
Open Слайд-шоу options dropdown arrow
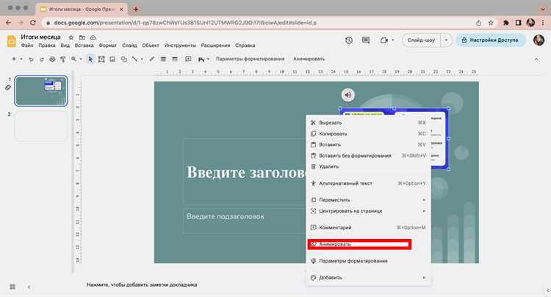tap(446, 40)
